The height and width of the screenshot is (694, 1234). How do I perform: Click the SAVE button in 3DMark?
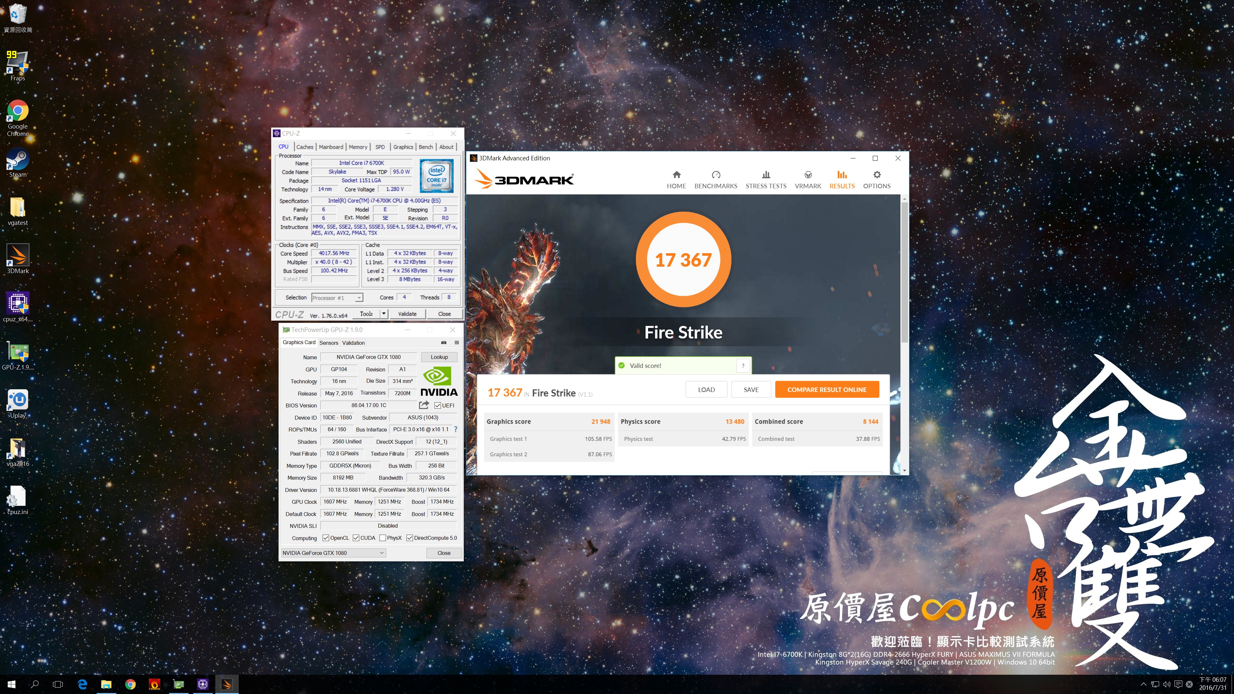coord(751,389)
